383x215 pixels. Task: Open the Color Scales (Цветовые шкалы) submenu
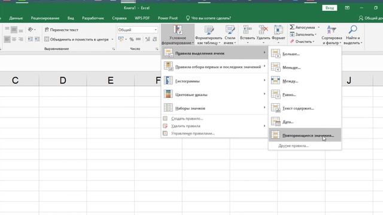215,94
